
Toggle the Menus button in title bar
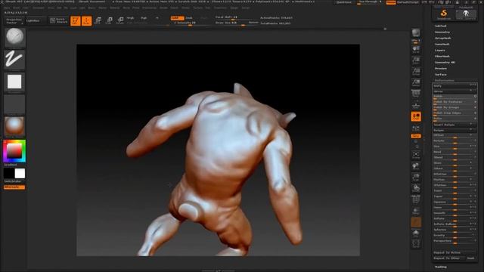(x=391, y=2)
